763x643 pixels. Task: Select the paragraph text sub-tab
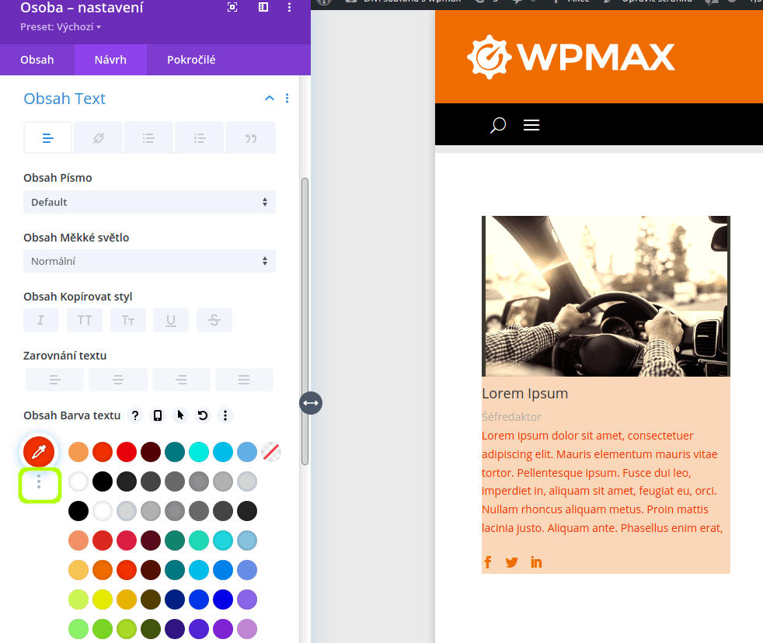(x=47, y=138)
